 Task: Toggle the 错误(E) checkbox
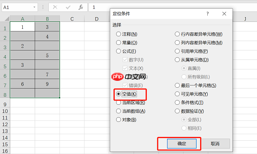tap(133, 86)
